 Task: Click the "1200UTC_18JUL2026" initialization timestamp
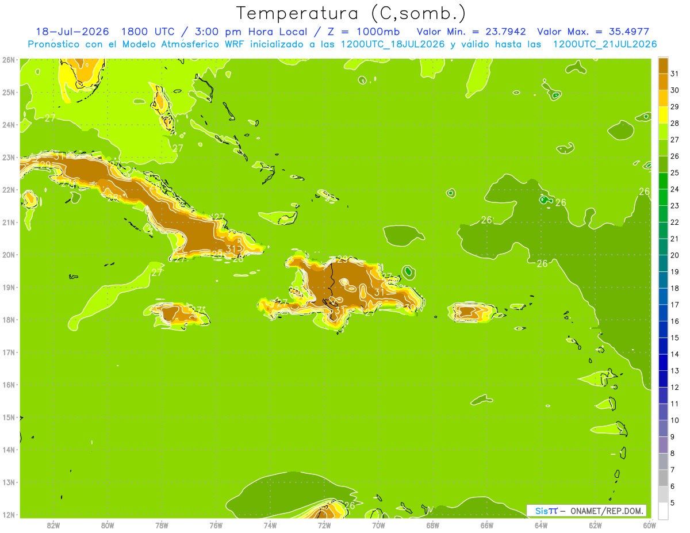click(x=391, y=44)
